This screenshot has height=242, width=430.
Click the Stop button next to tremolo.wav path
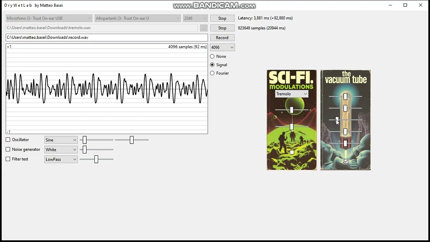coord(222,28)
